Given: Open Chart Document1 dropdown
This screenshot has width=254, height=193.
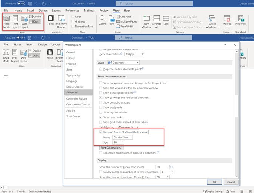Looking at the screenshot, I should (x=123, y=63).
